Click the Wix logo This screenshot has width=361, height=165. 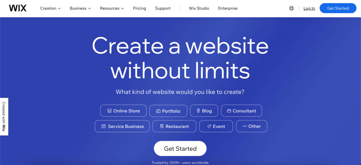pyautogui.click(x=18, y=8)
